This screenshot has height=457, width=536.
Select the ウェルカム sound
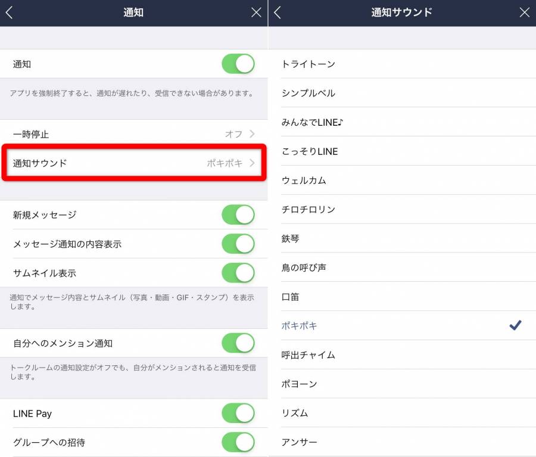(402, 181)
